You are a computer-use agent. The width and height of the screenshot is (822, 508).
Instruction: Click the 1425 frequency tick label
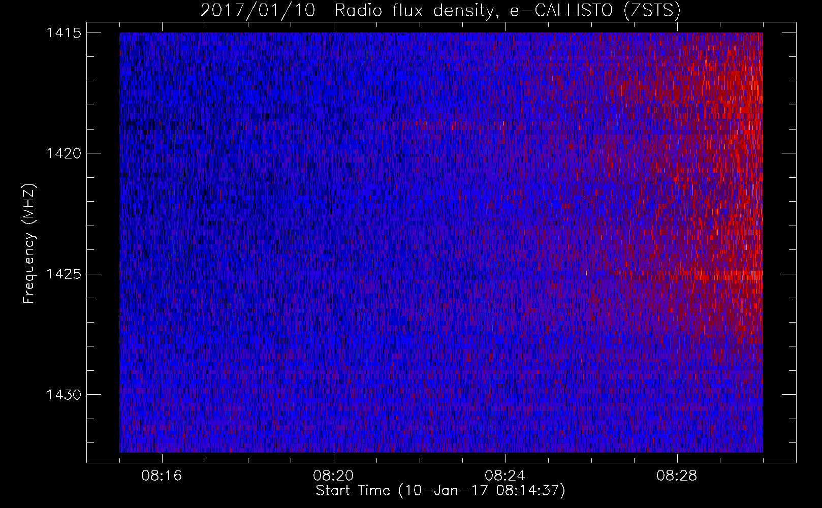tap(64, 274)
